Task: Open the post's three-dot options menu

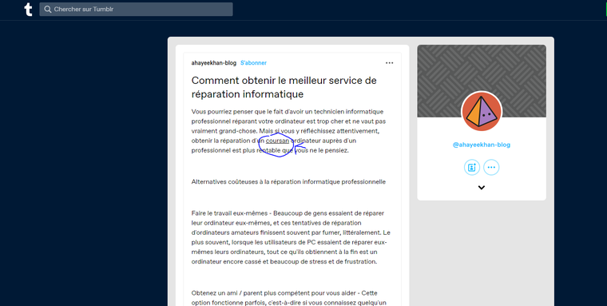Action: click(x=390, y=63)
